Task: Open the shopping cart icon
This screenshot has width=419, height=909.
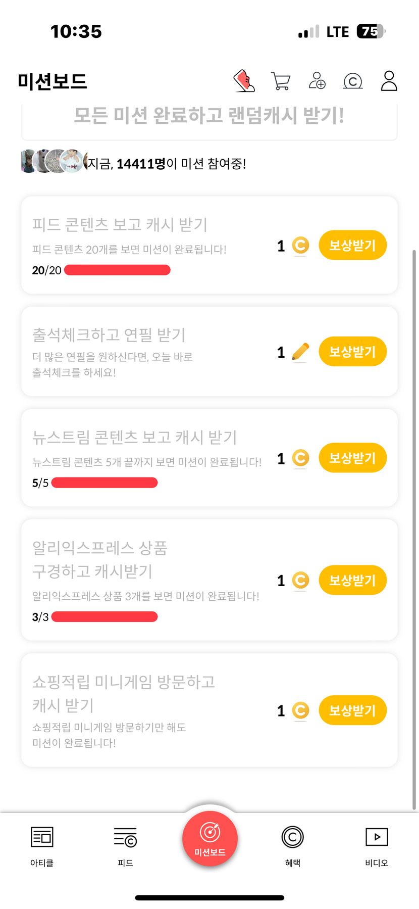Action: point(281,81)
